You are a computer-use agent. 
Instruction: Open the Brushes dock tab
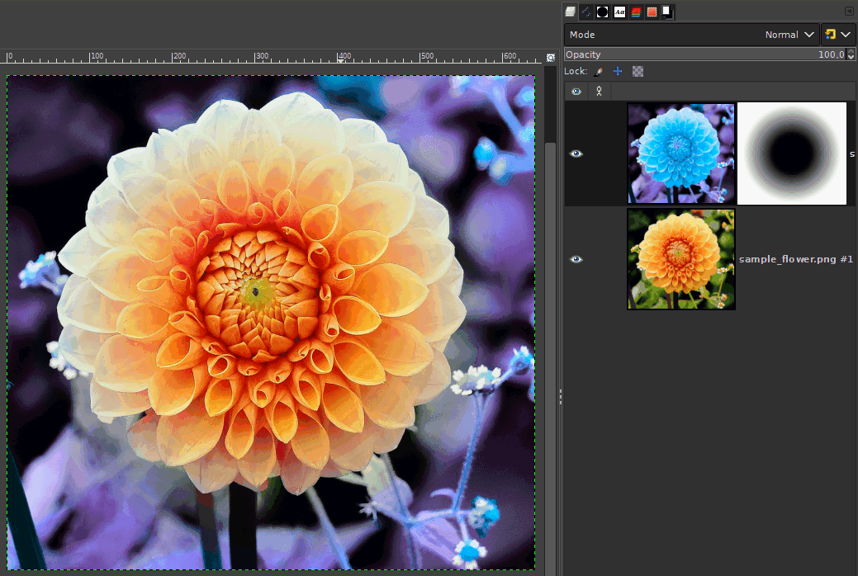(603, 12)
